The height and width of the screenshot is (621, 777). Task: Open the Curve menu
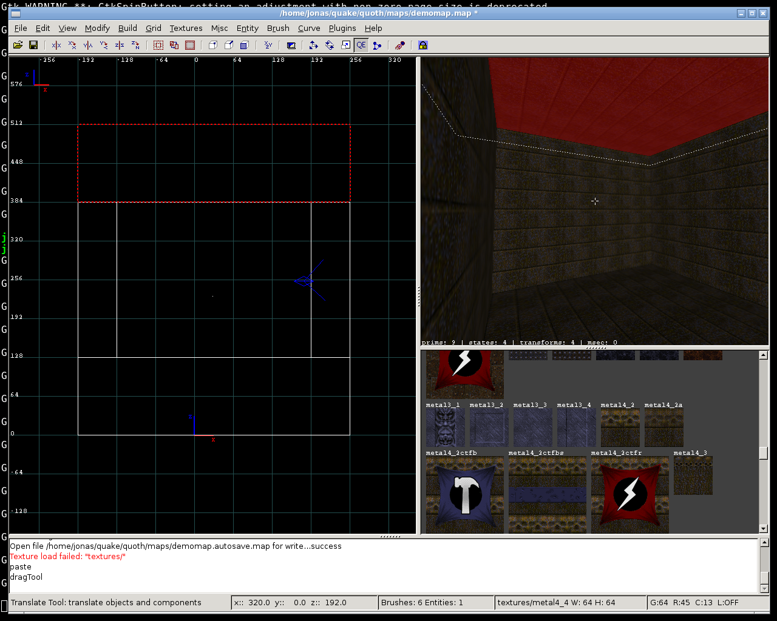pyautogui.click(x=309, y=28)
